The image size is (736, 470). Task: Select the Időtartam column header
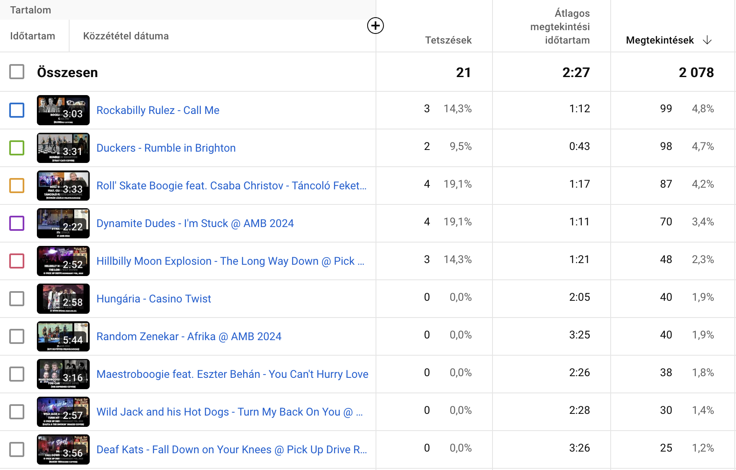point(33,36)
